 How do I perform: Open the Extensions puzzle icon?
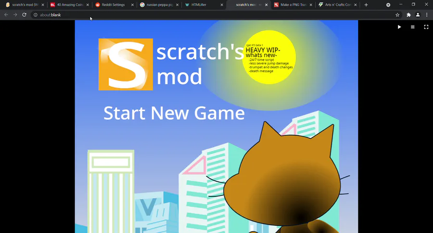tap(408, 15)
